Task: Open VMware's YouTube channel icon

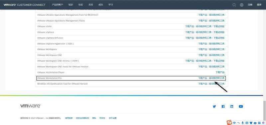Action: (241, 106)
